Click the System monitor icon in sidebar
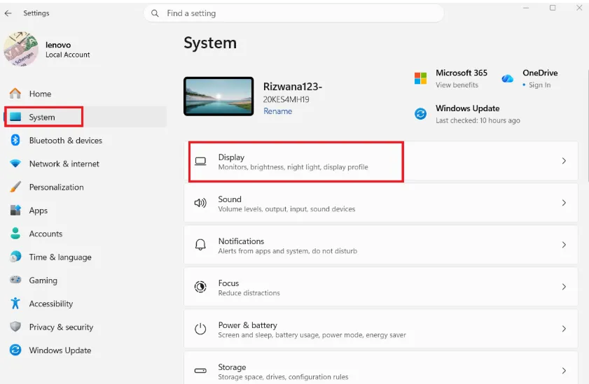This screenshot has height=384, width=589. [15, 117]
